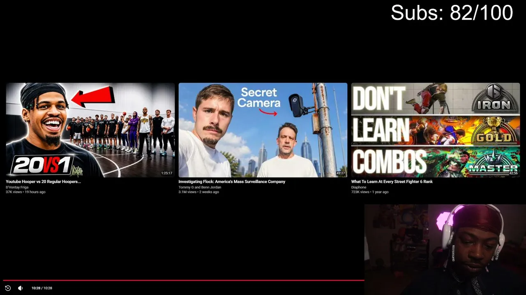Open the Secret Camera Flock video thumbnail
The width and height of the screenshot is (526, 295).
[x=263, y=130]
